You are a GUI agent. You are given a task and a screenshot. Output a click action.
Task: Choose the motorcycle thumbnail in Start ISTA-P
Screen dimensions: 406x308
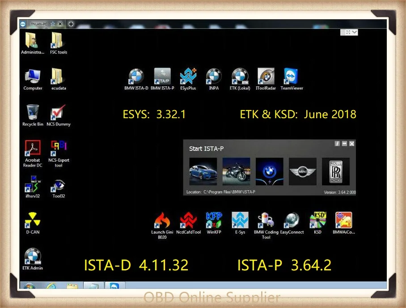click(236, 171)
